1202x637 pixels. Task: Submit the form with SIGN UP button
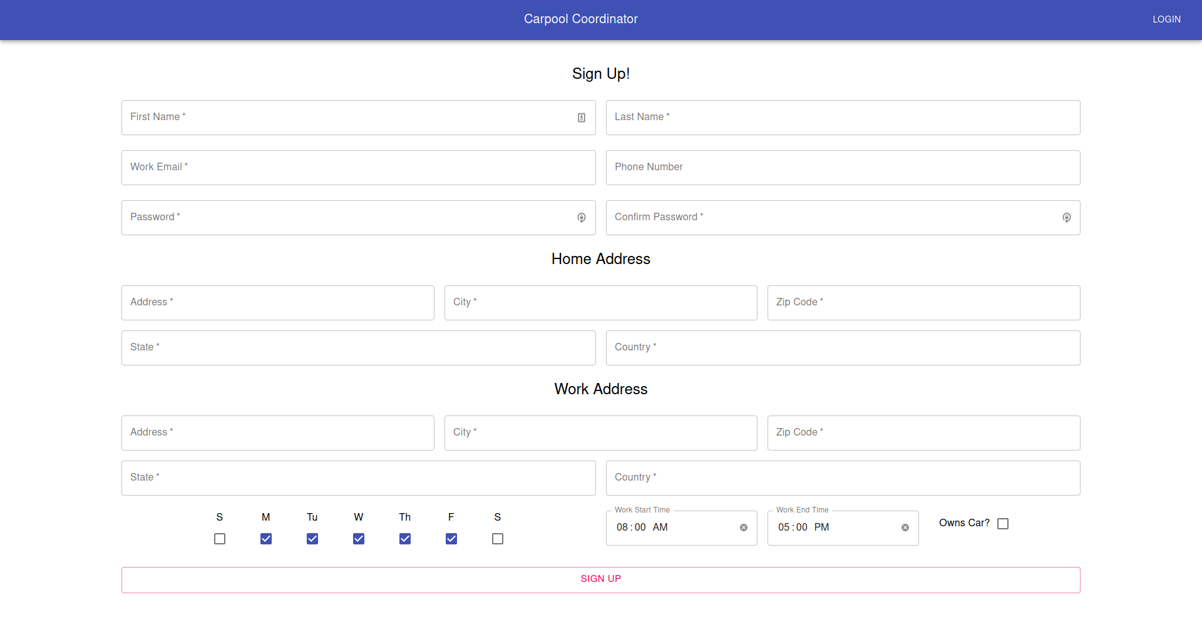click(x=601, y=580)
